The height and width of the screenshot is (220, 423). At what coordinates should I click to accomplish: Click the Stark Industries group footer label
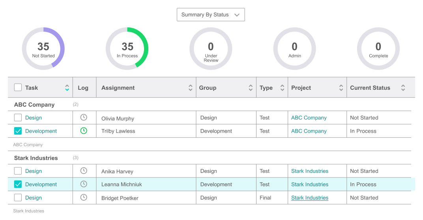coord(28,211)
